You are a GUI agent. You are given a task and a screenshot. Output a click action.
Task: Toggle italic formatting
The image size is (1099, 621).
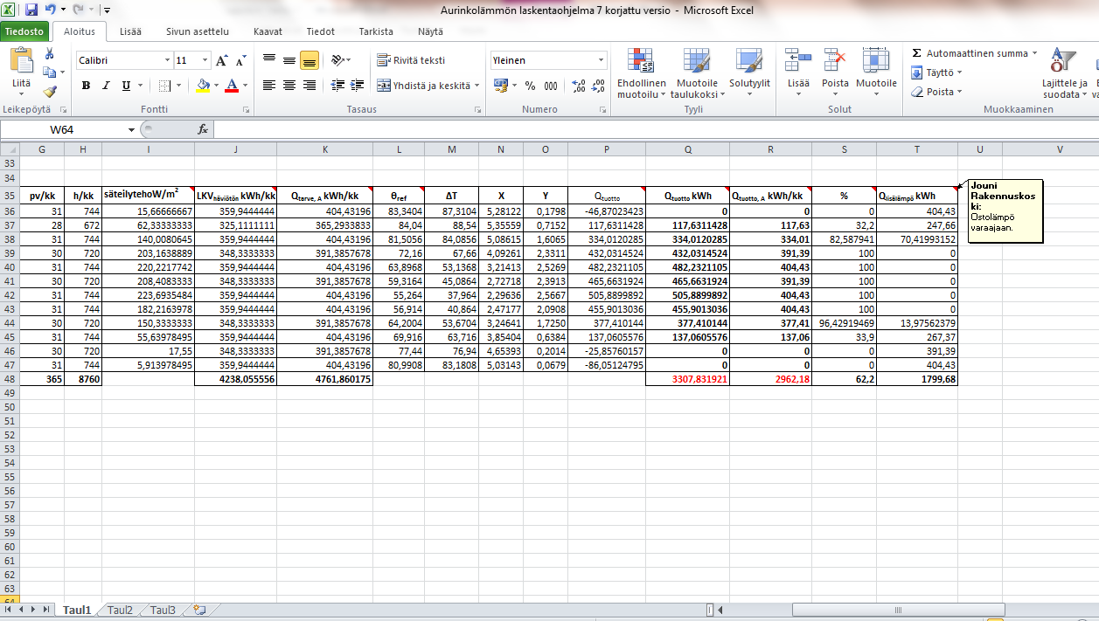[107, 86]
